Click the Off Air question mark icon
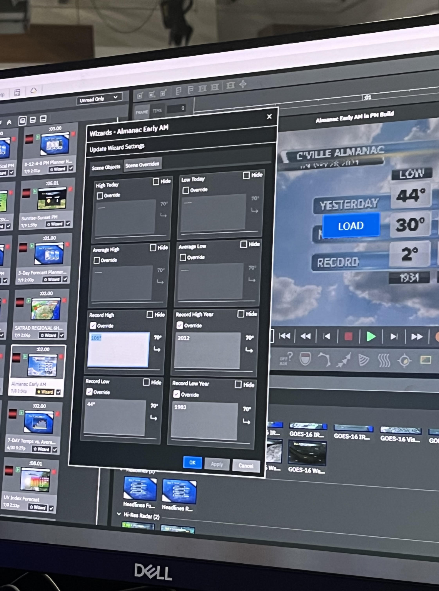 tap(286, 358)
